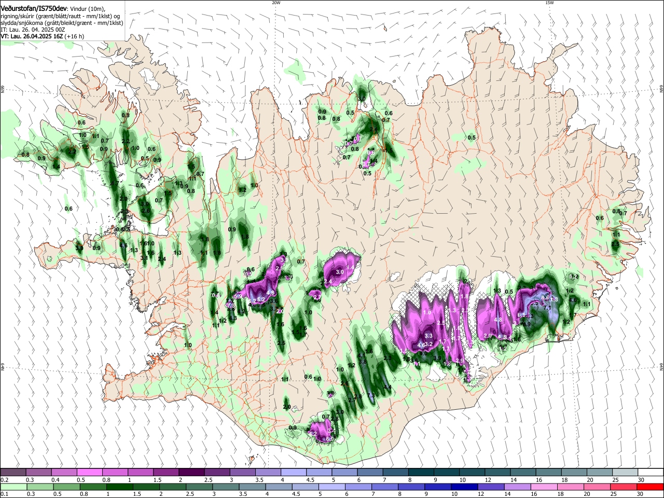Screen dimensions: 664x498
Task: Click the deep navy rain swatch from 10 to 12
Action: [464, 487]
